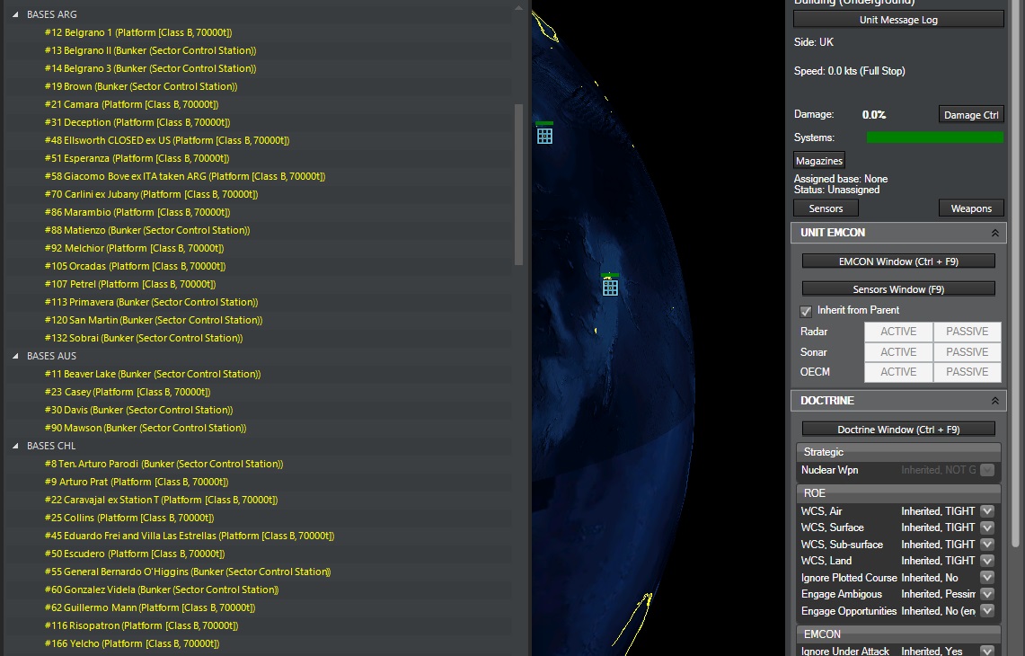The image size is (1025, 656).
Task: Select #70 Carlini ex Jubany
Action: (152, 194)
